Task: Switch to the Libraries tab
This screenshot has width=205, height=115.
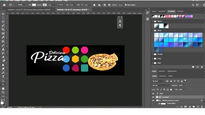Action: 162,71
